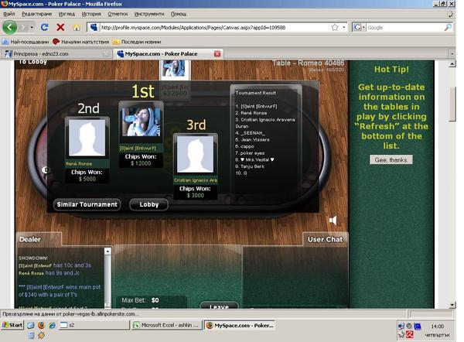Click '1. [S]aint [EntwurF]' in Tournament Result
464x342 pixels.
(x=256, y=106)
